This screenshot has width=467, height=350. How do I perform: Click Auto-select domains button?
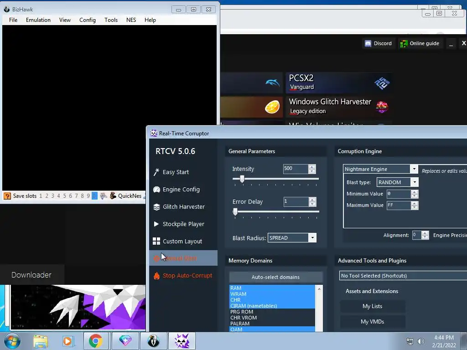276,277
